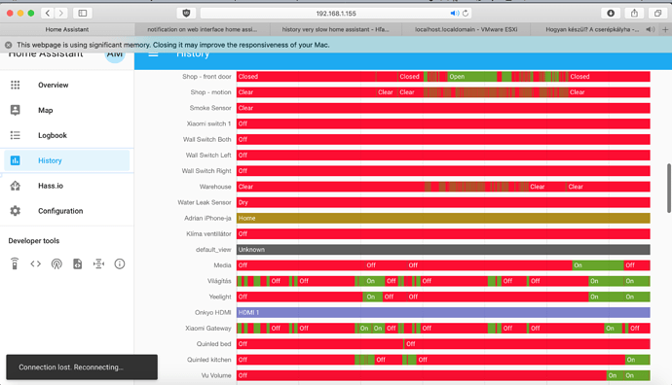Click the Share icon in Safari toolbar

634,14
